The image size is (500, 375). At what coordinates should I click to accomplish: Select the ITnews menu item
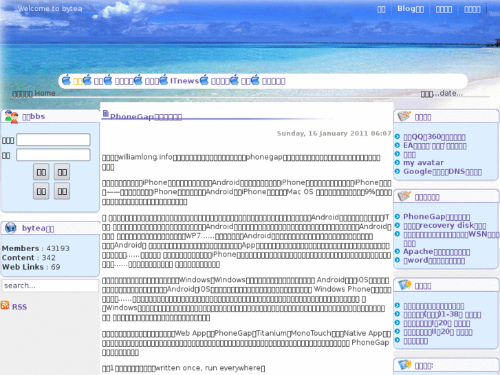pyautogui.click(x=184, y=81)
